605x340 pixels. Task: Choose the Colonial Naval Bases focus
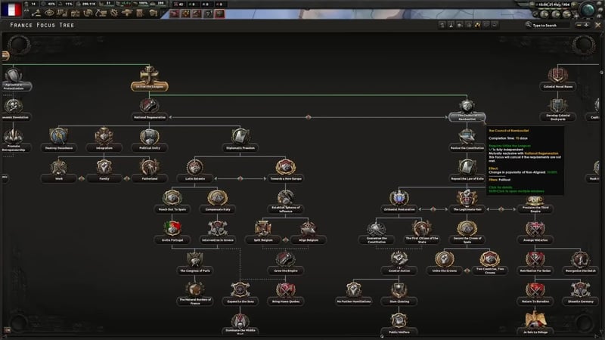click(557, 79)
